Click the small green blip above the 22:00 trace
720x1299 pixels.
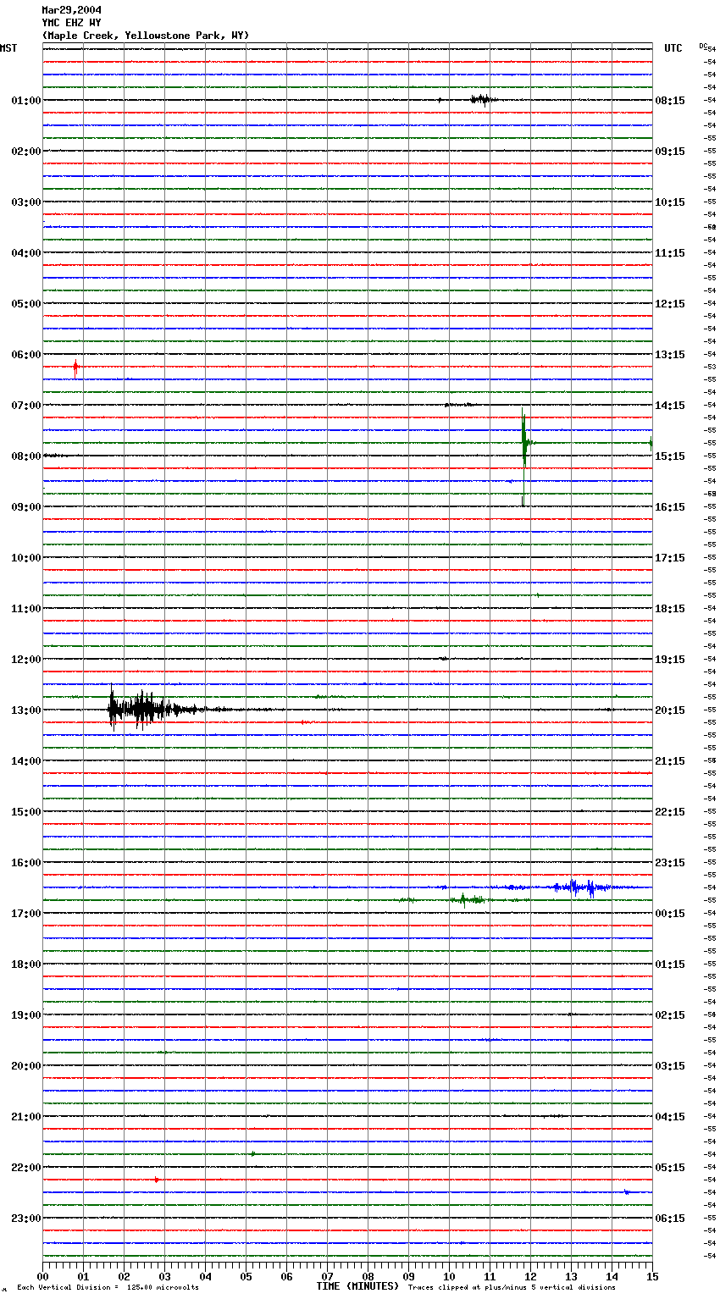[x=252, y=1153]
